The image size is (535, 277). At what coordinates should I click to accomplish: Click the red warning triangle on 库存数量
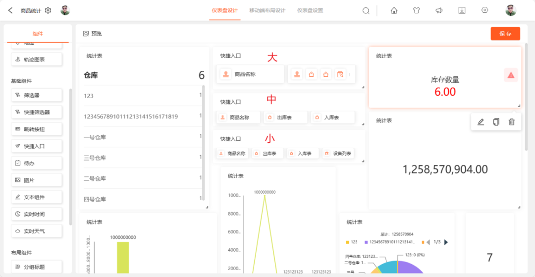point(511,75)
